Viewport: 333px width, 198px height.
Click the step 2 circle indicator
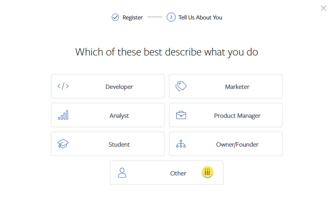click(171, 18)
